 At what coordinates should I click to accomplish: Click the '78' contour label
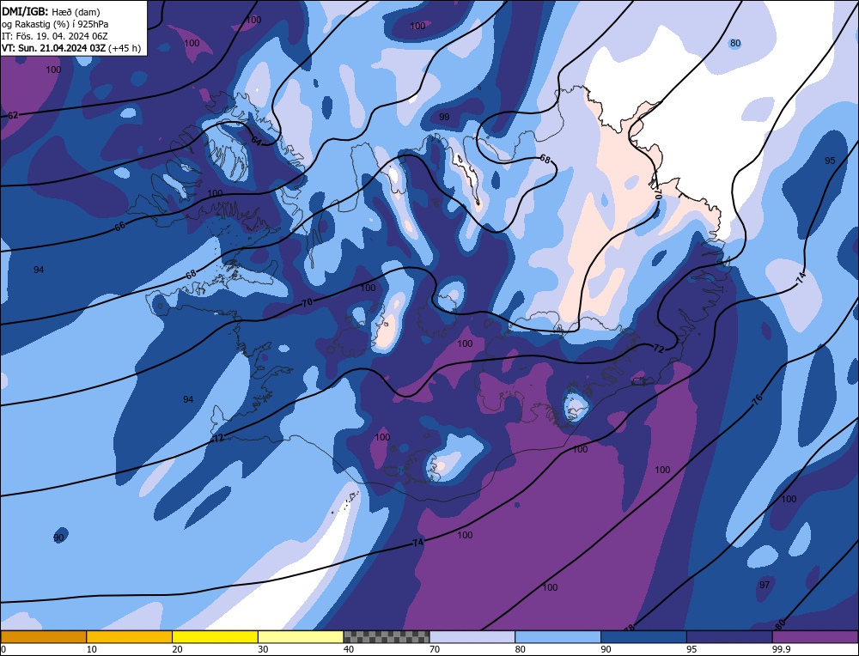point(629,627)
